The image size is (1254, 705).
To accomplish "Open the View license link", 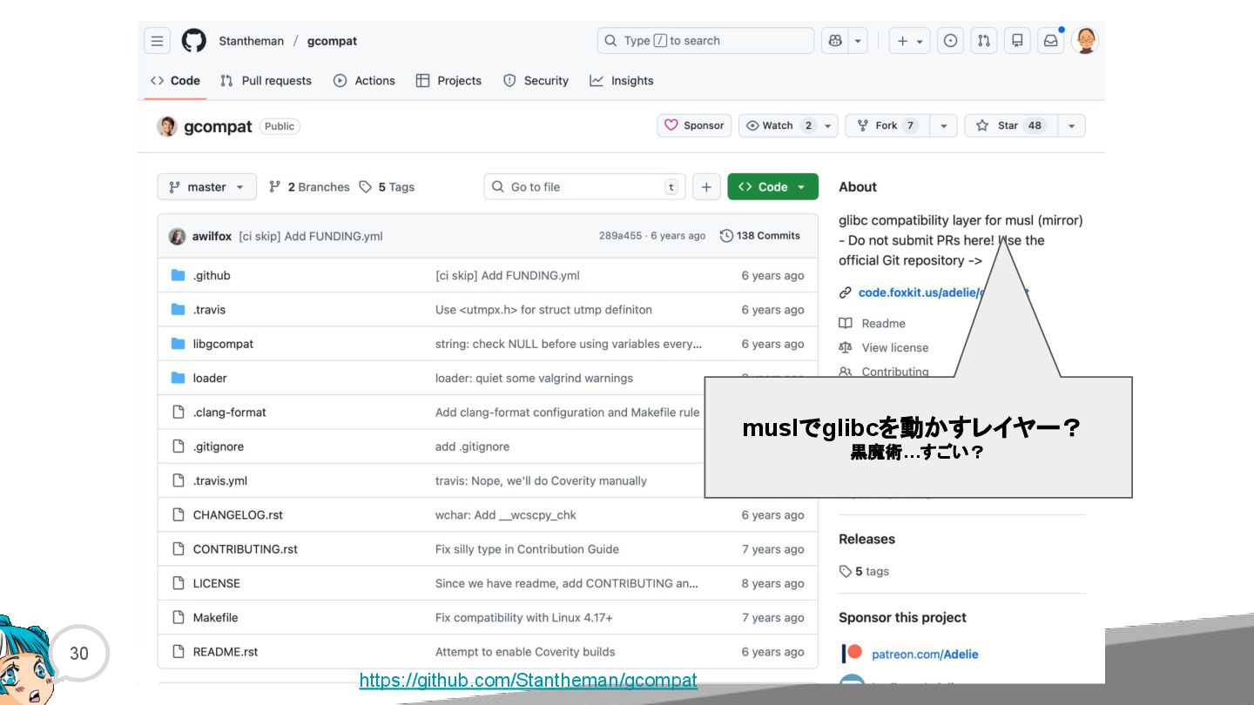I will tap(884, 347).
